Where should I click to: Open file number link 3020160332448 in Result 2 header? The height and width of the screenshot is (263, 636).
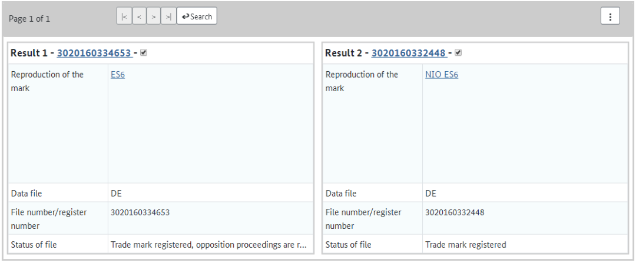[409, 53]
